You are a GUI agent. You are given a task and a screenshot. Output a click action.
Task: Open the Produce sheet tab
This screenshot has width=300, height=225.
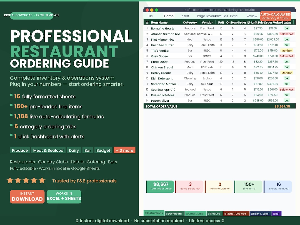215,214
